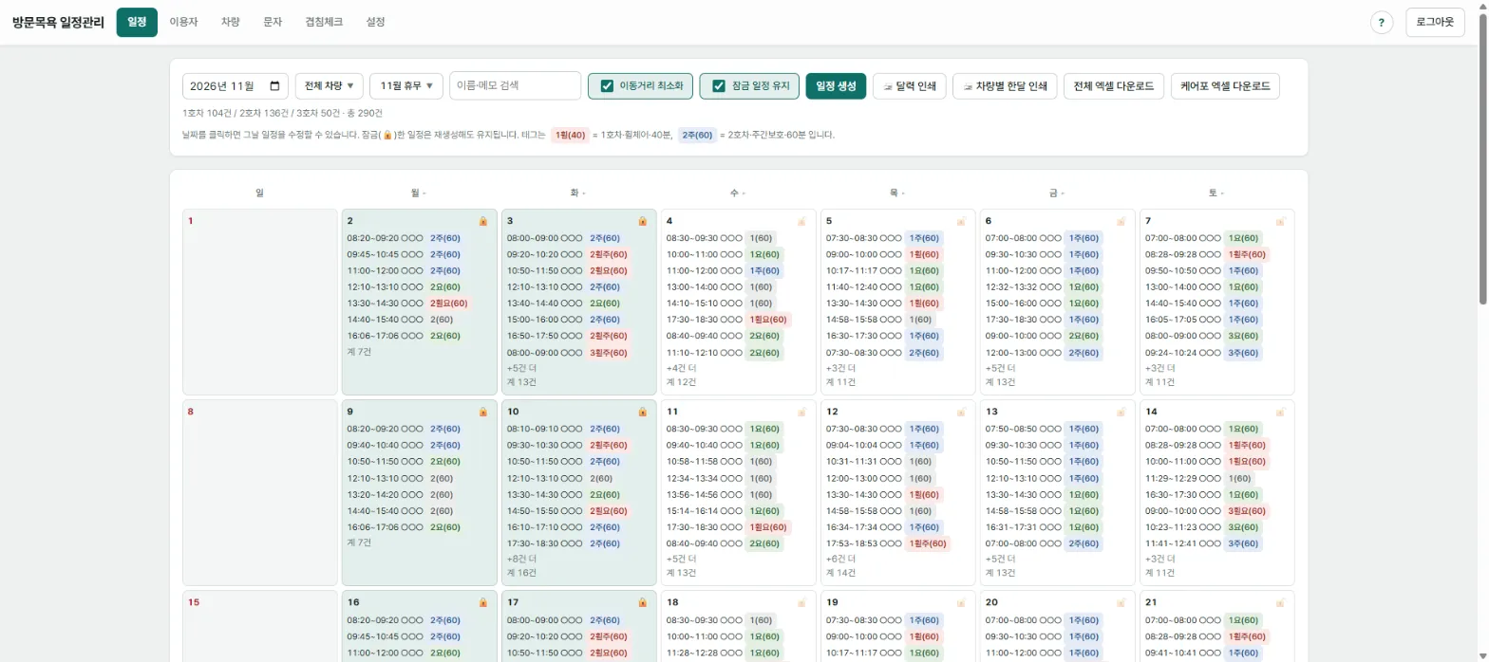
Task: Select the 10:17~11:17 entry on day 5
Action: (x=884, y=270)
